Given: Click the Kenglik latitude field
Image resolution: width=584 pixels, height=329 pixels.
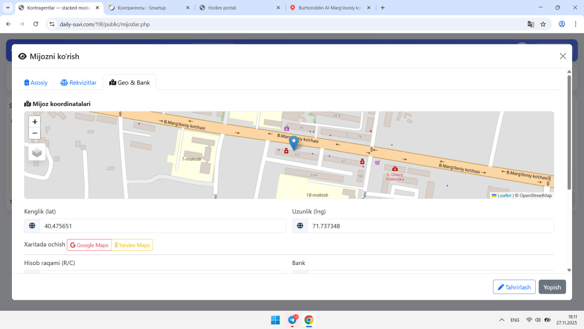Looking at the screenshot, I should (162, 226).
